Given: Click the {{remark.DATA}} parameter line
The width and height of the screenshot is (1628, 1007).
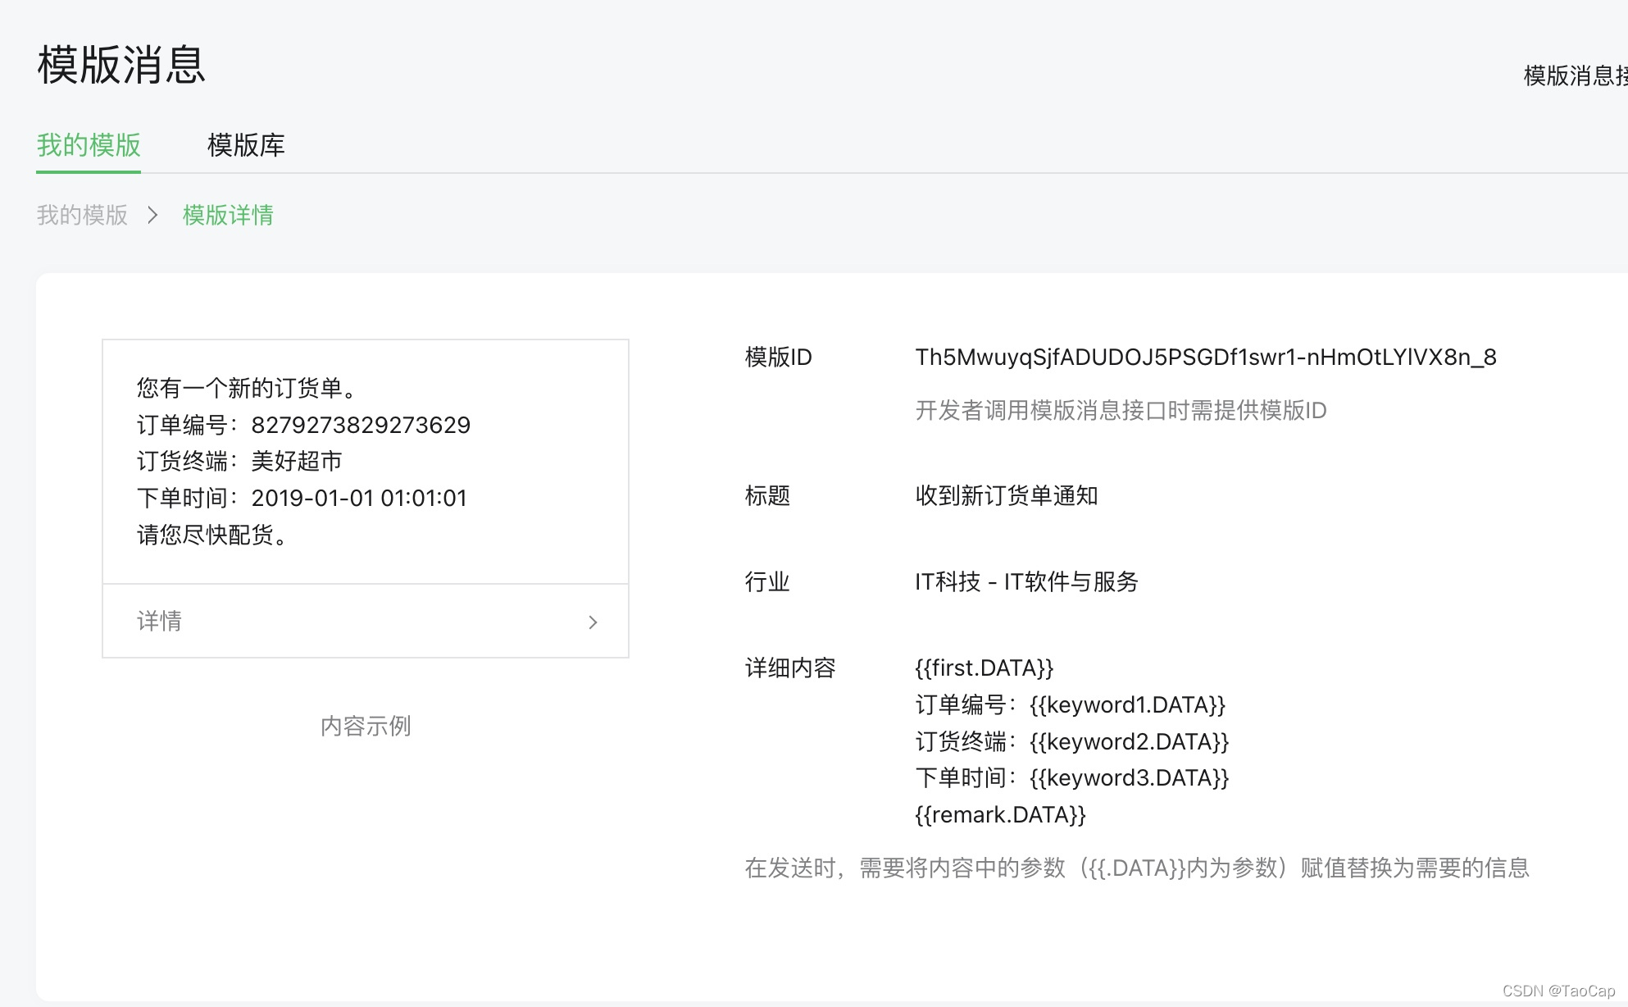Looking at the screenshot, I should click(x=1000, y=814).
